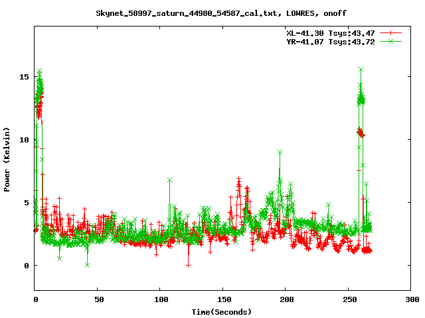
Task: Click x-axis tick label 300
Action: point(412,299)
